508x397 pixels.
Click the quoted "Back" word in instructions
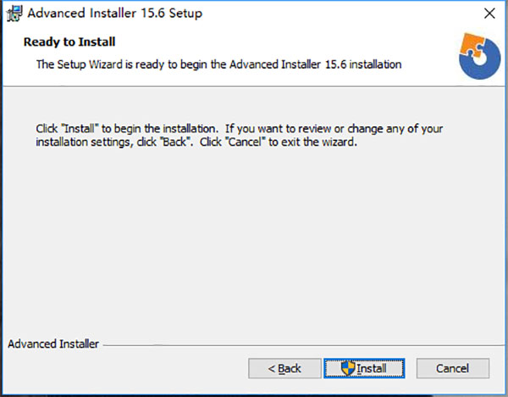[x=175, y=142]
